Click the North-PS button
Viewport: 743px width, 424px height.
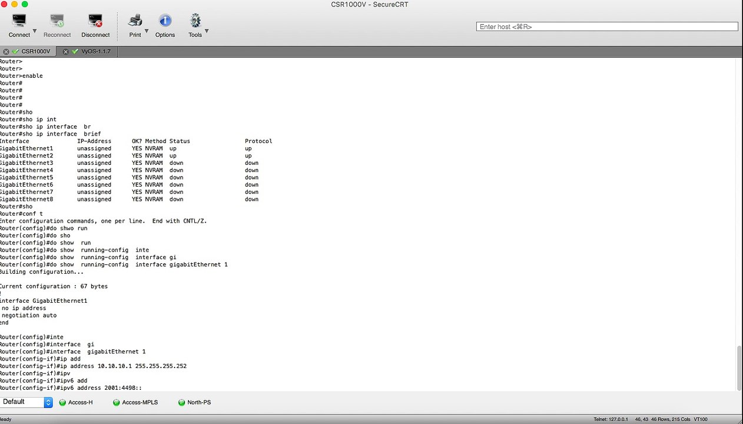[194, 403]
